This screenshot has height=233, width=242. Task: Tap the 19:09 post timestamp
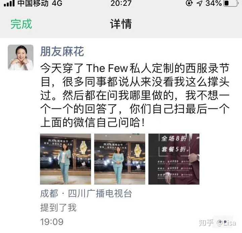pyautogui.click(x=52, y=222)
